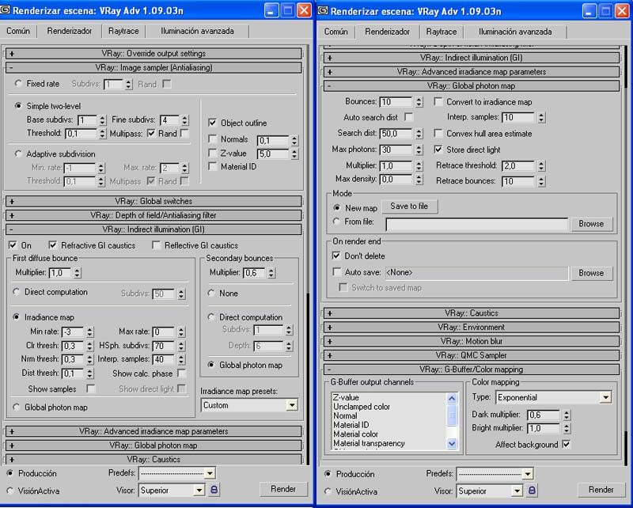This screenshot has width=633, height=508.
Task: Expand Advanced irradiance map parameters in left window
Action: pos(154,431)
